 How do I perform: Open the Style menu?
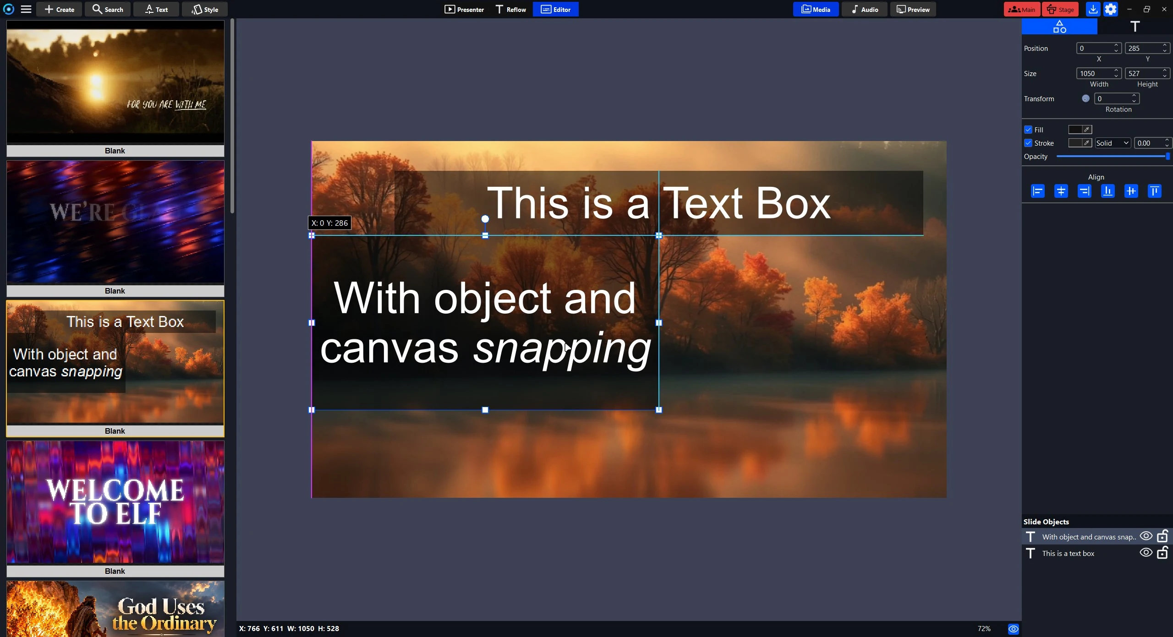[x=204, y=9]
